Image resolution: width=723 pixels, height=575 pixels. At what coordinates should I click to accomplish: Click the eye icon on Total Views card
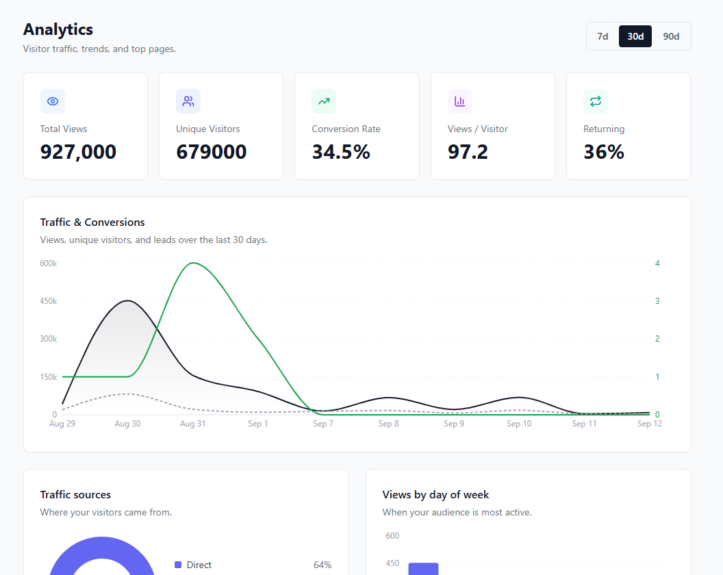53,101
